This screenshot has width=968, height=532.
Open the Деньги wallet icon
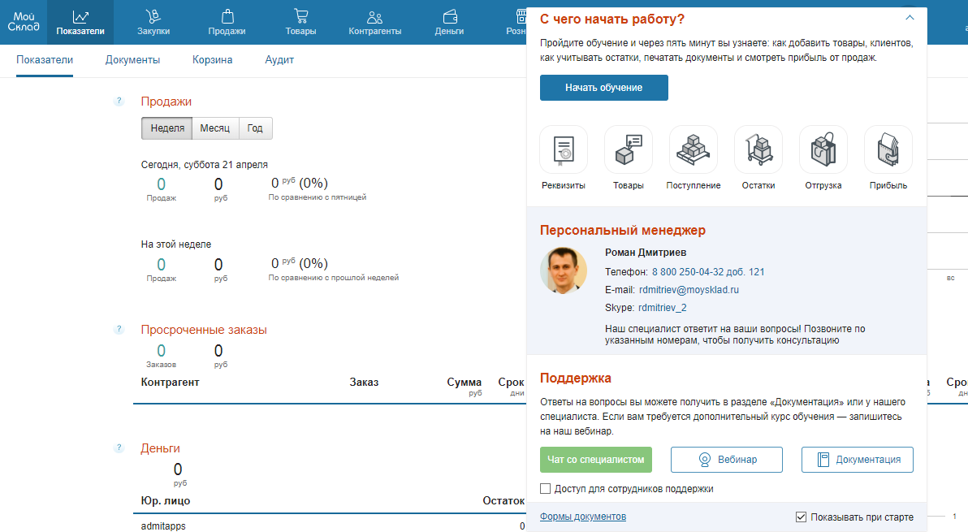pyautogui.click(x=449, y=16)
